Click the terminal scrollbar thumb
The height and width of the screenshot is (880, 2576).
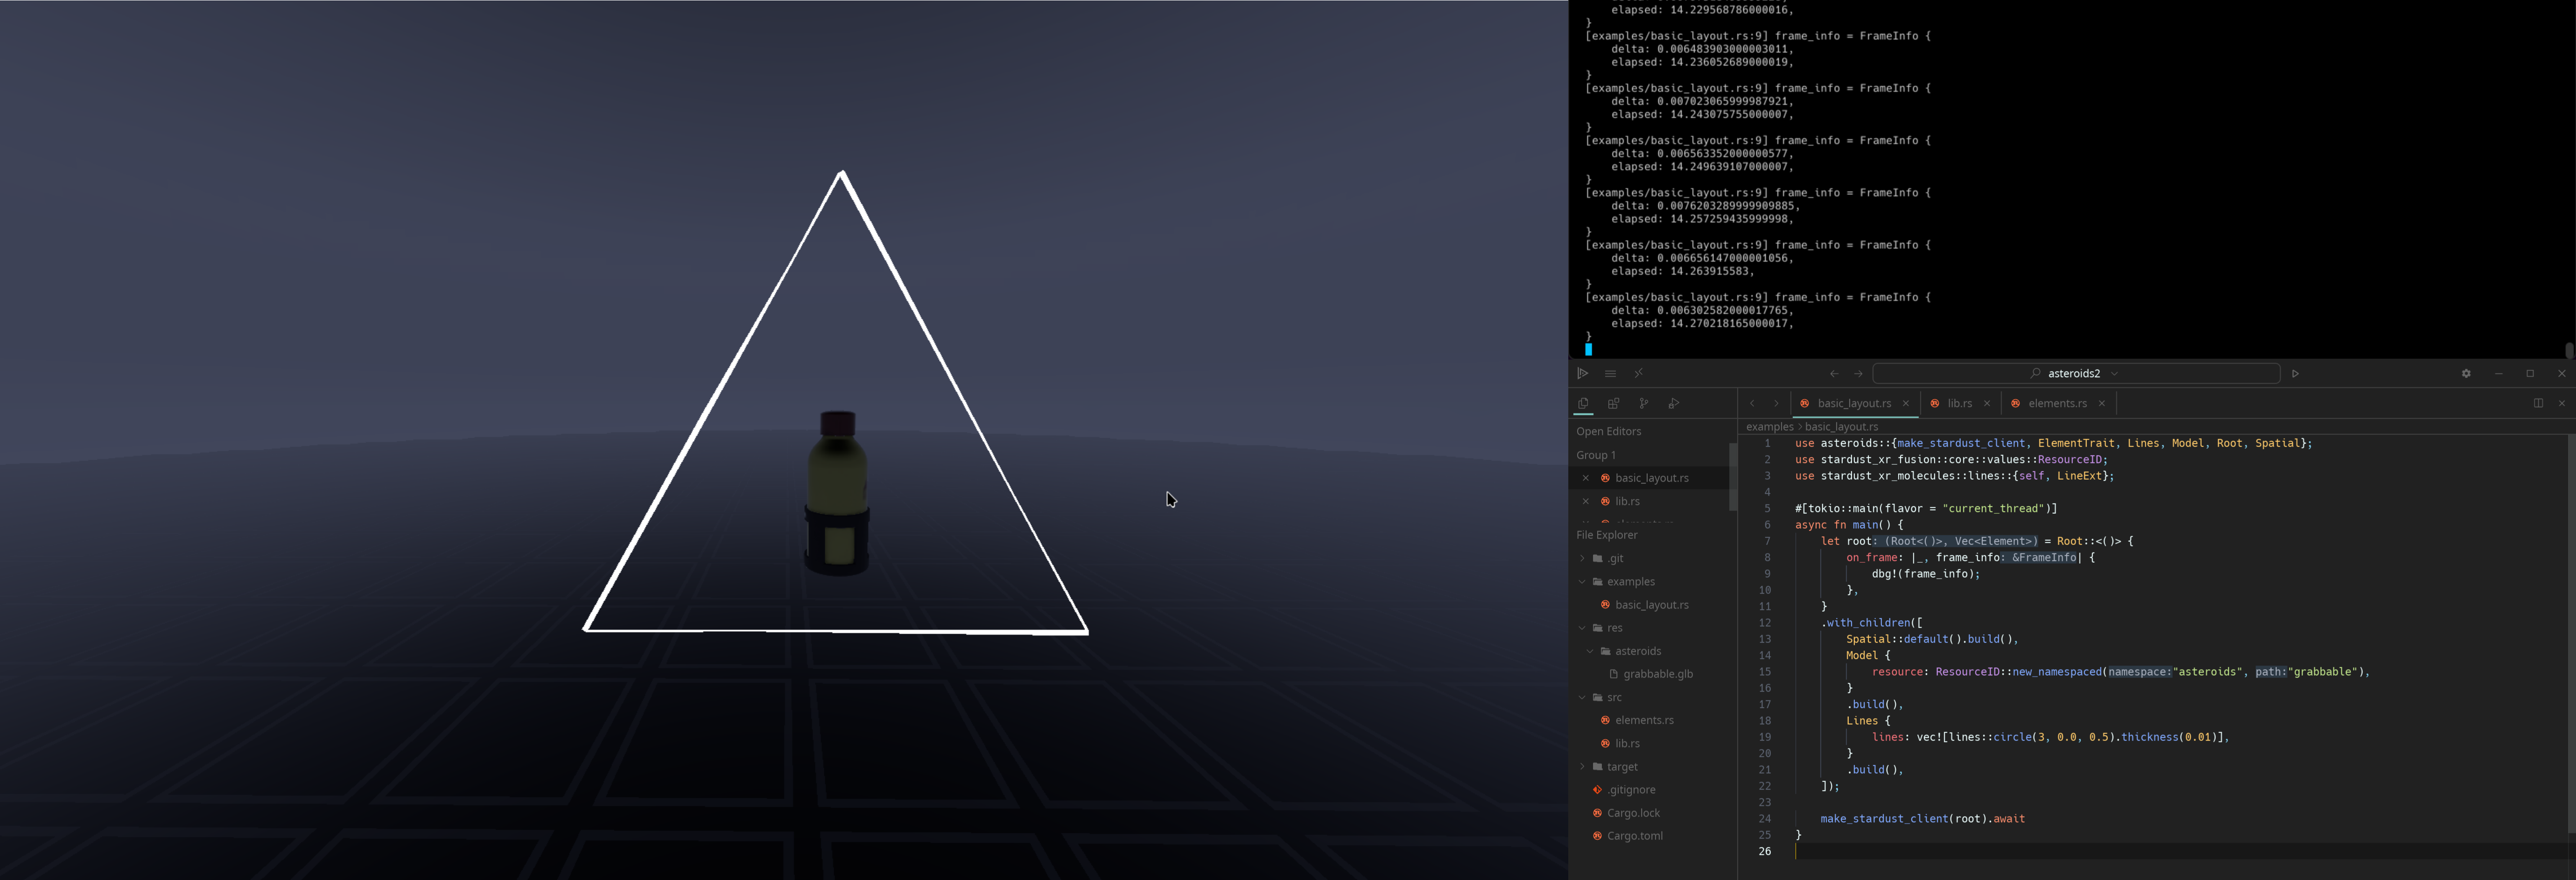pos(2569,350)
